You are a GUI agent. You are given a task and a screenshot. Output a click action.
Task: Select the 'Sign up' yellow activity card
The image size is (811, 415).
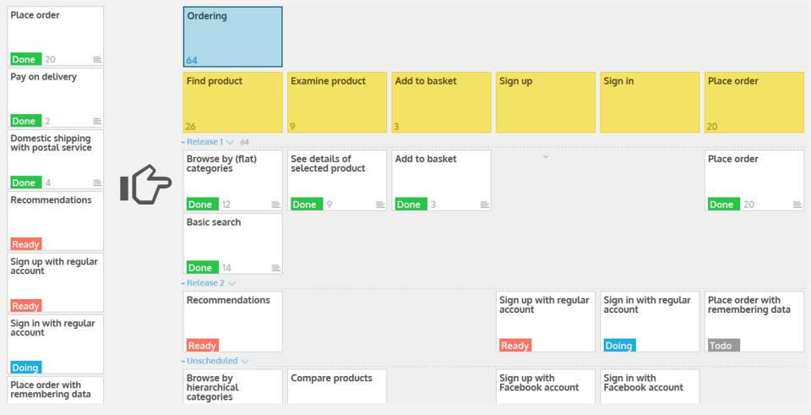pyautogui.click(x=545, y=102)
